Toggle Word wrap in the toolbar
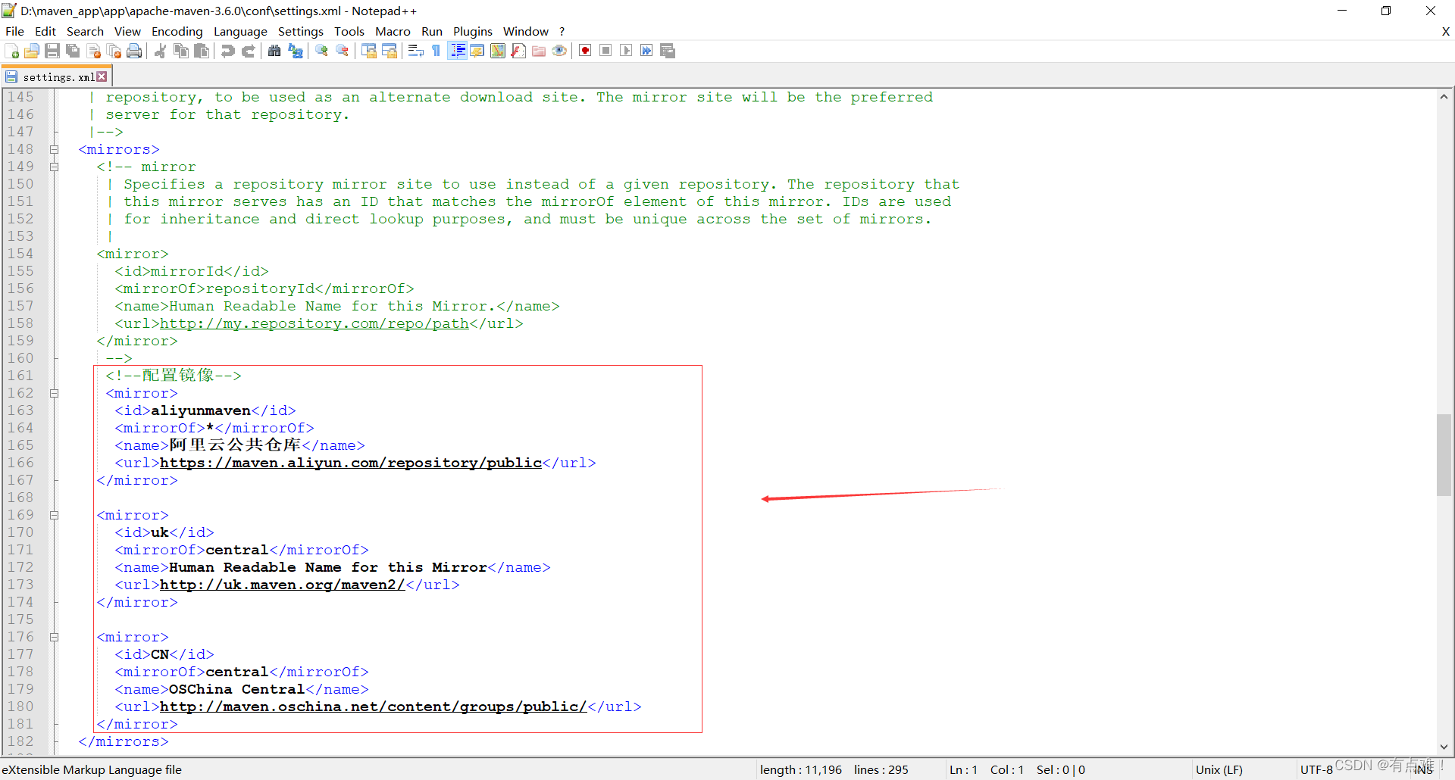1455x780 pixels. [415, 51]
